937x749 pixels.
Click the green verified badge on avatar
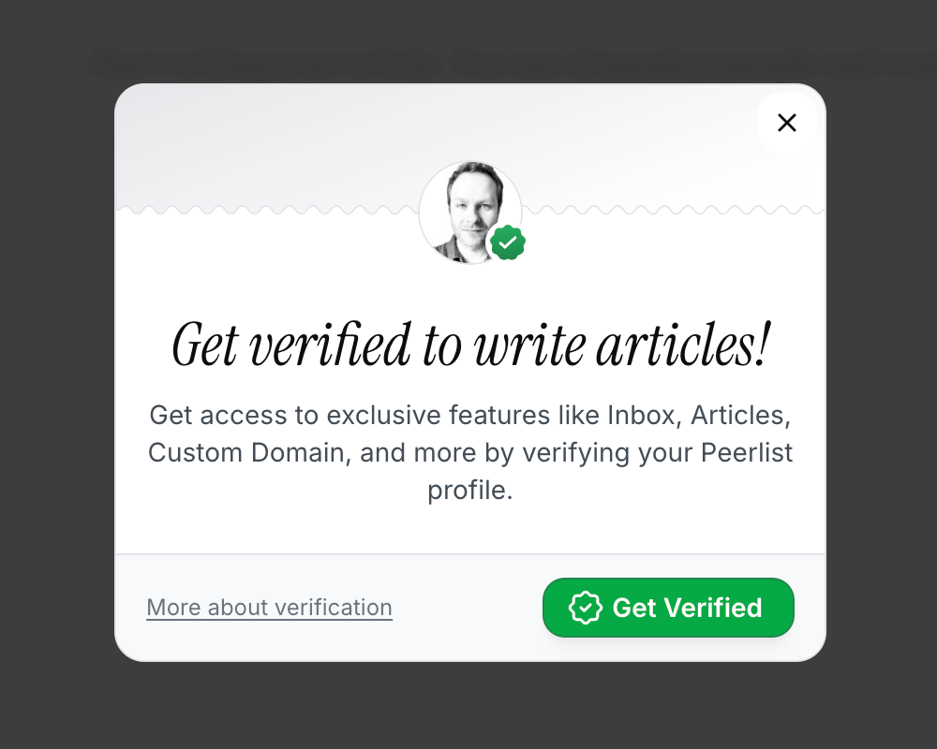point(507,243)
